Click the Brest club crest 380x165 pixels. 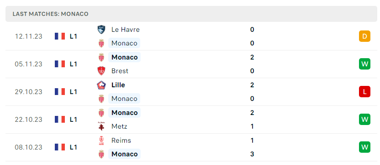click(x=101, y=71)
